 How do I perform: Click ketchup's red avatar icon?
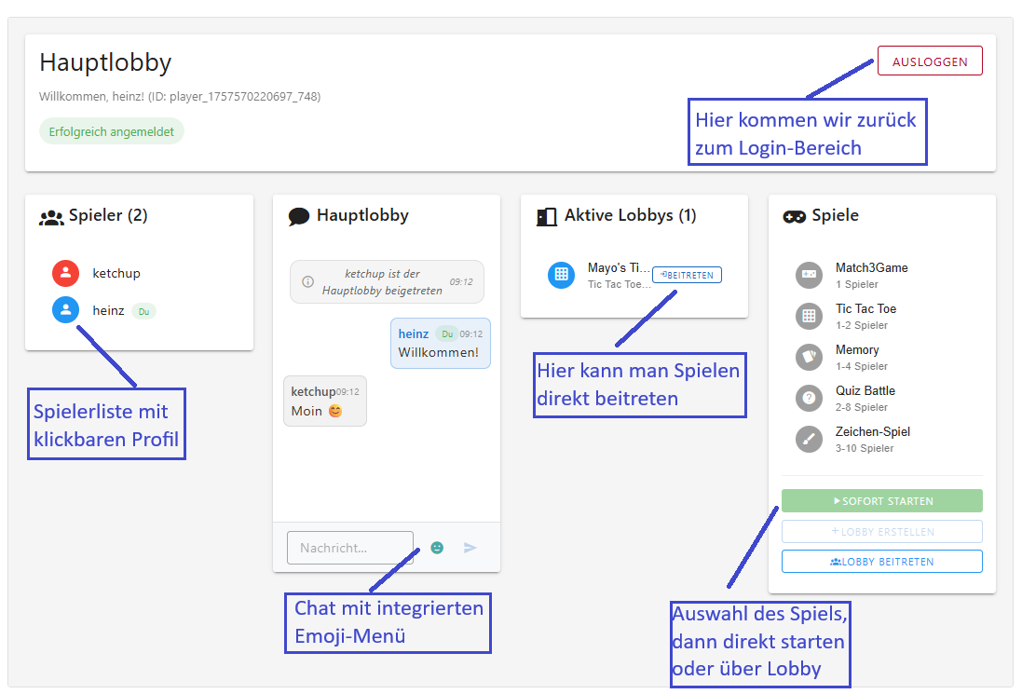[66, 274]
